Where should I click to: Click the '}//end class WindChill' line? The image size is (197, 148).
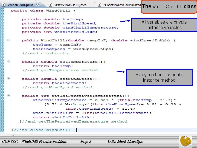point(41,130)
